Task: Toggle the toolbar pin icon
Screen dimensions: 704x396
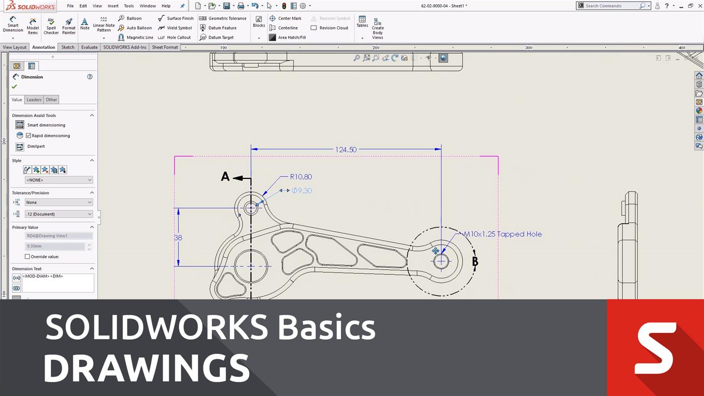Action: coord(183,6)
